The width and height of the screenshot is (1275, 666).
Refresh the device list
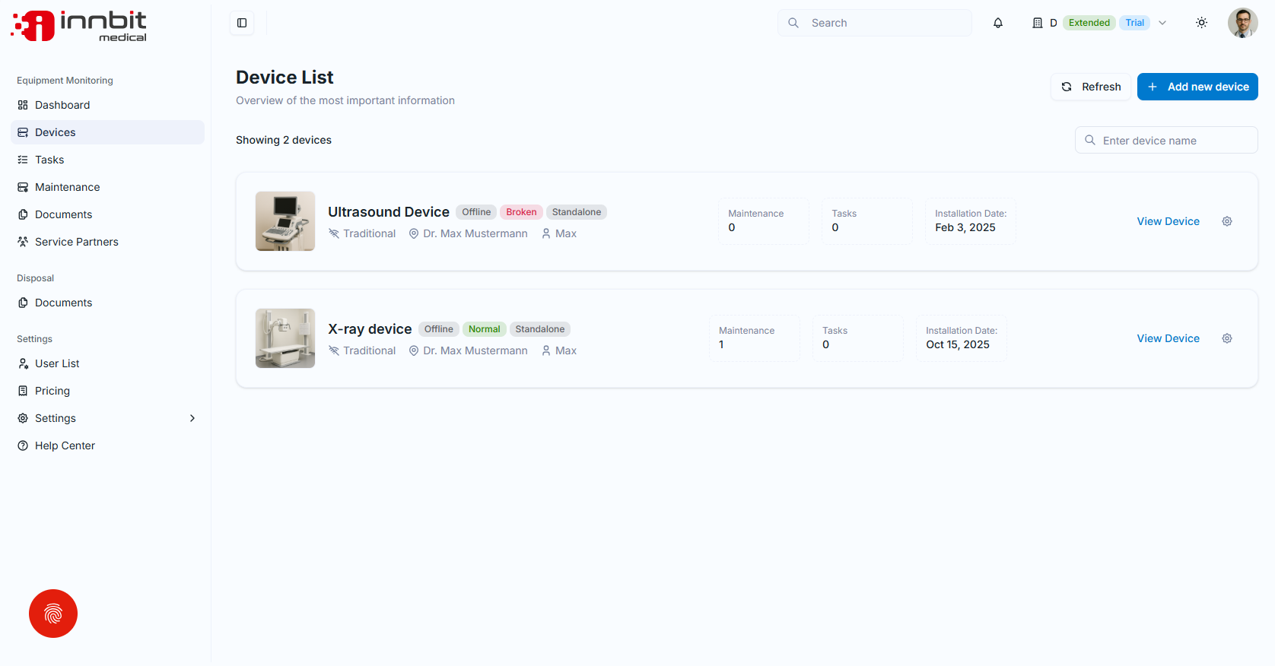coord(1091,87)
